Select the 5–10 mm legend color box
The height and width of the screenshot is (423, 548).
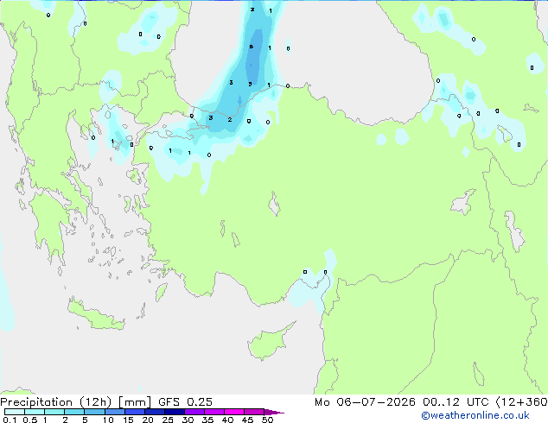[95, 412]
